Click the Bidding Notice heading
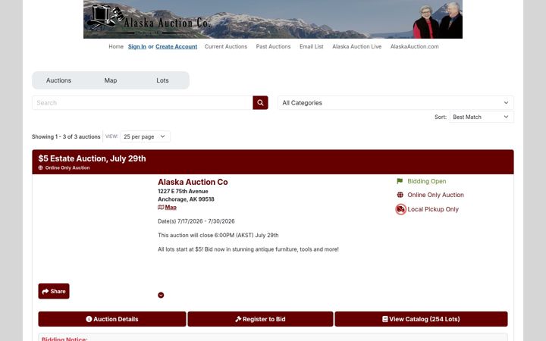Viewport: 546px width, 341px height. pyautogui.click(x=64, y=339)
